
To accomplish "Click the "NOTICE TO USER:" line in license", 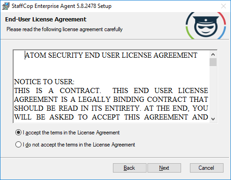I will (44, 82).
